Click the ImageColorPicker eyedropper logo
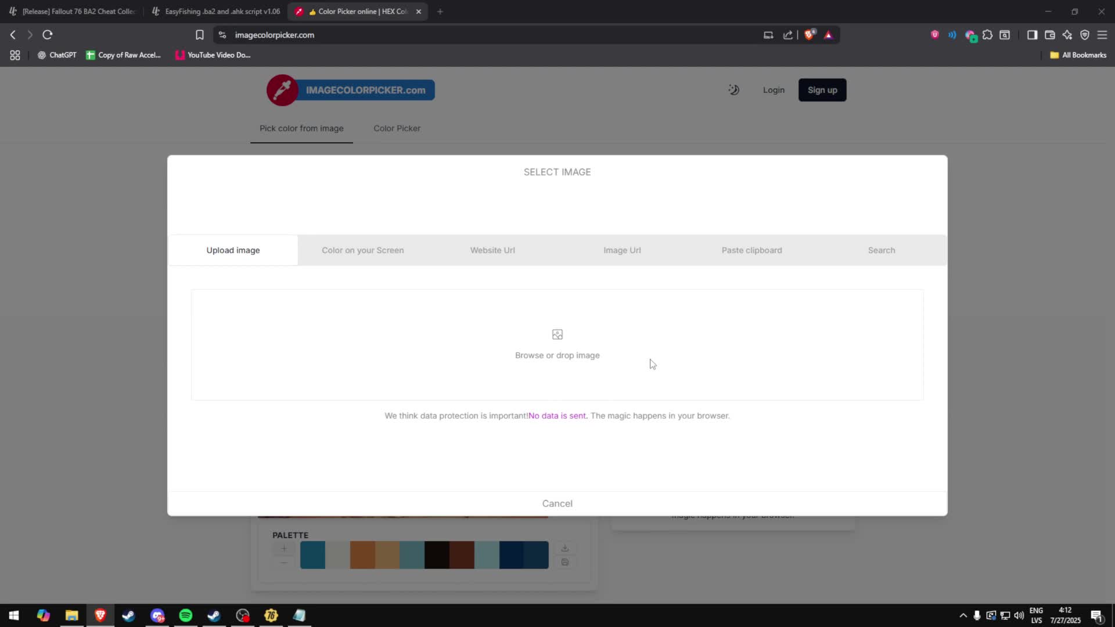This screenshot has height=627, width=1115. pos(282,90)
